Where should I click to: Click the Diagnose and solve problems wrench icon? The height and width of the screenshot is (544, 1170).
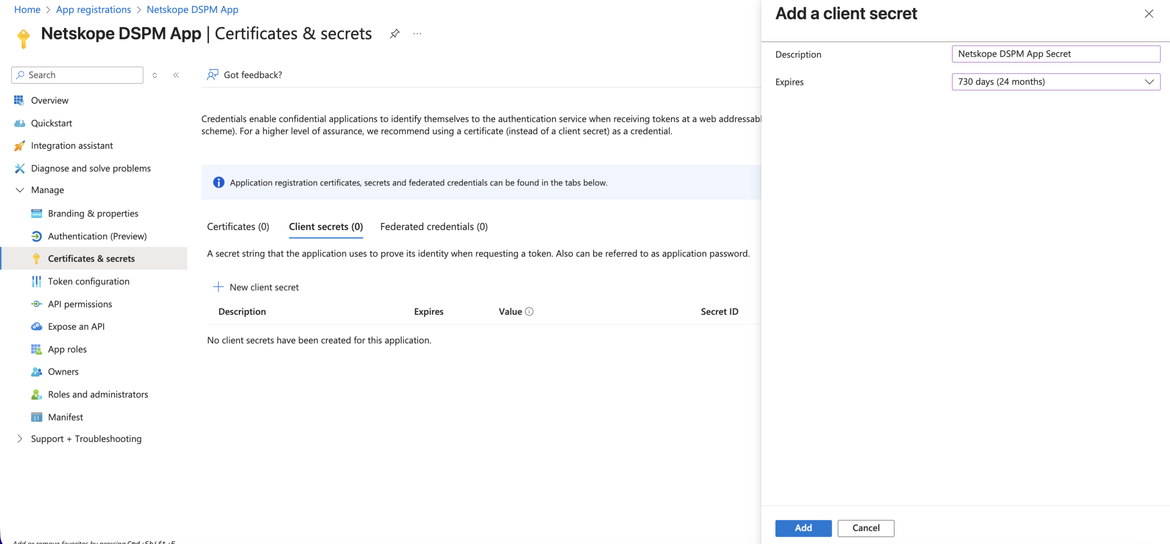(x=19, y=168)
